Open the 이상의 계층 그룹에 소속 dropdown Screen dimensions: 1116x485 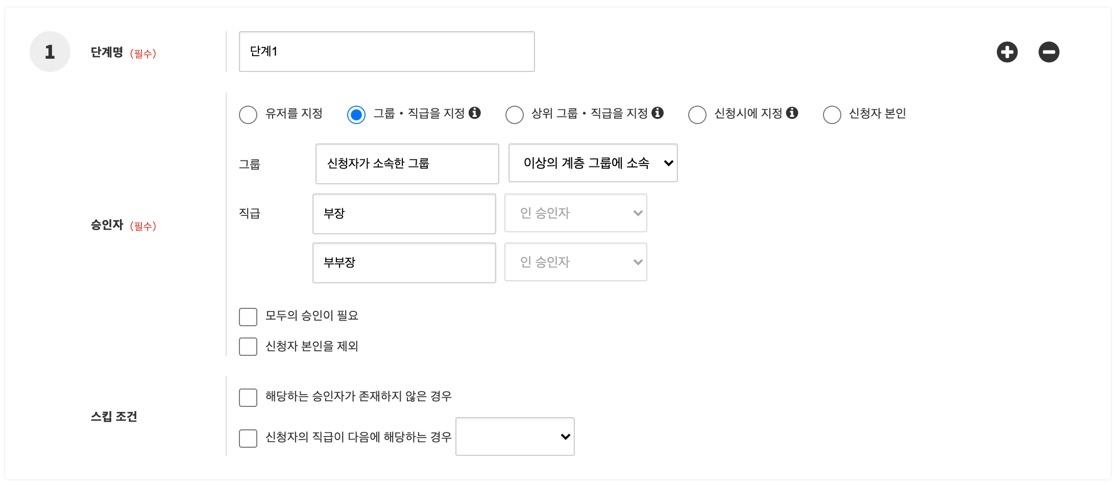pyautogui.click(x=593, y=163)
